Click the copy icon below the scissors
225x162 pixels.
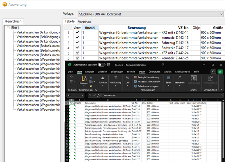click(91, 82)
